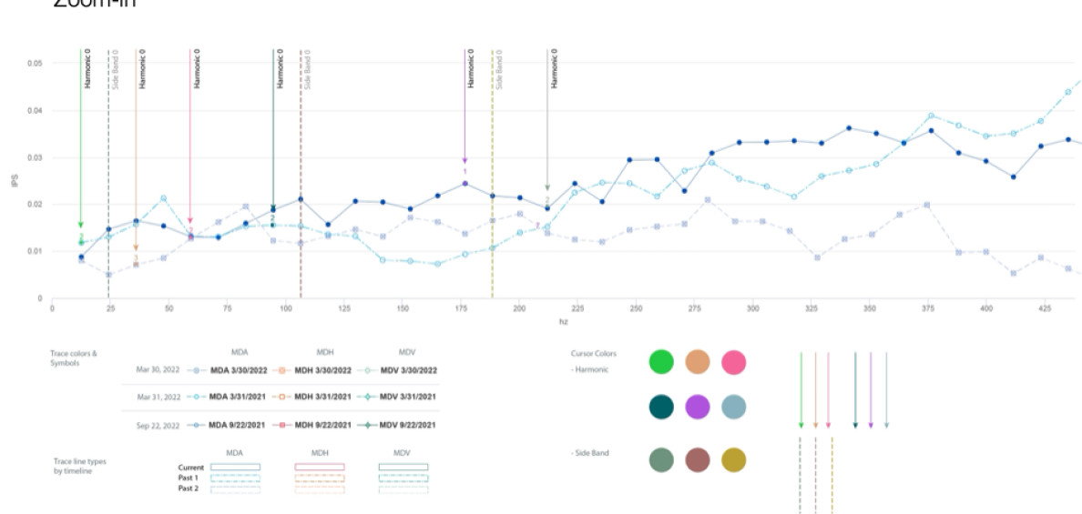Select the pink Harmonic 0 cursor line
The height and width of the screenshot is (514, 1082).
point(190,136)
